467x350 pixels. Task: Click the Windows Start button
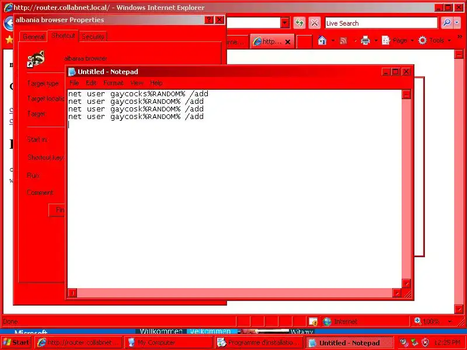click(x=16, y=342)
